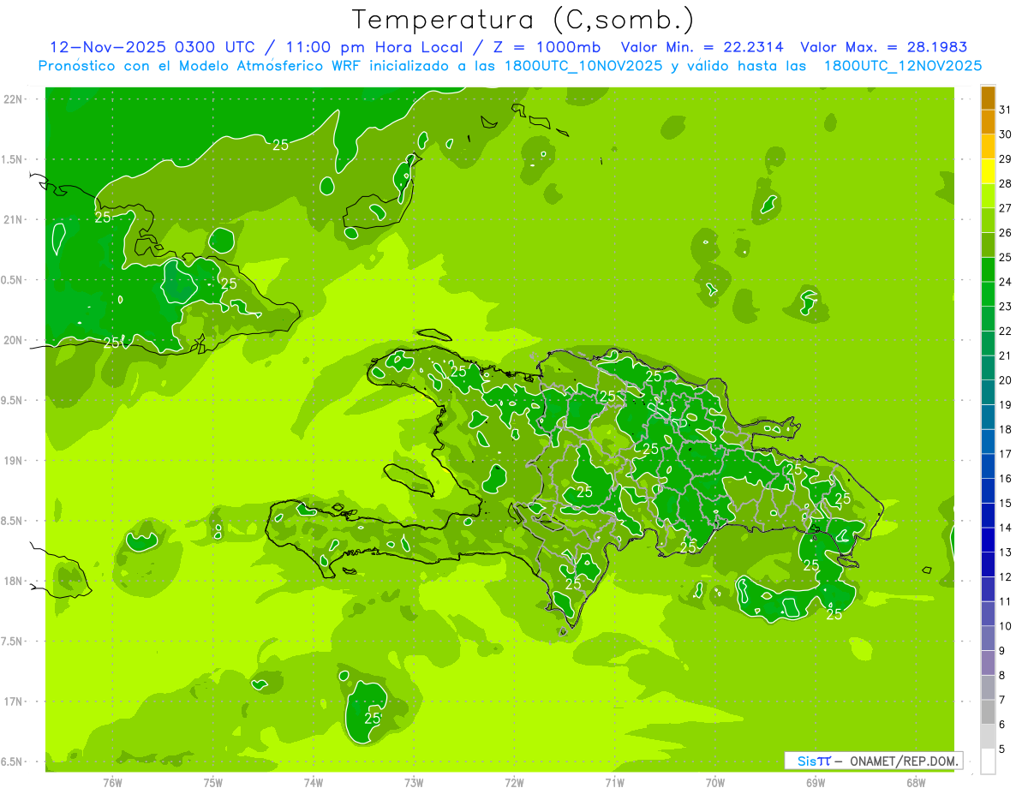This screenshot has width=1028, height=794.
Task: Click legend value 22
Action: click(1005, 331)
